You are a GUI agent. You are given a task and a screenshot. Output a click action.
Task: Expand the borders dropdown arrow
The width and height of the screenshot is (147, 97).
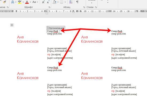[x=65, y=2]
